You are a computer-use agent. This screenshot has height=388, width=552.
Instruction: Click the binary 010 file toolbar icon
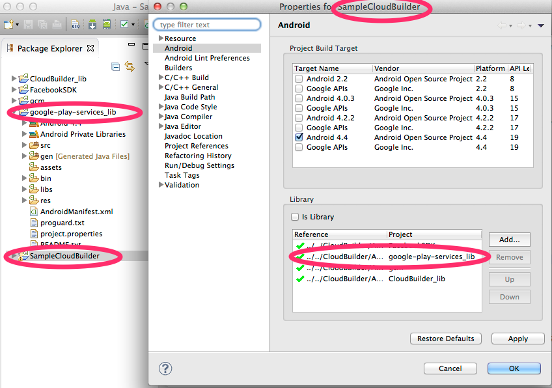pos(76,24)
